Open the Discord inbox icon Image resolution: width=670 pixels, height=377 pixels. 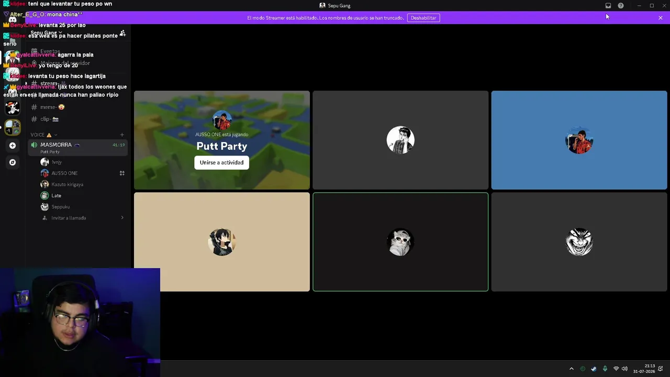click(x=608, y=6)
